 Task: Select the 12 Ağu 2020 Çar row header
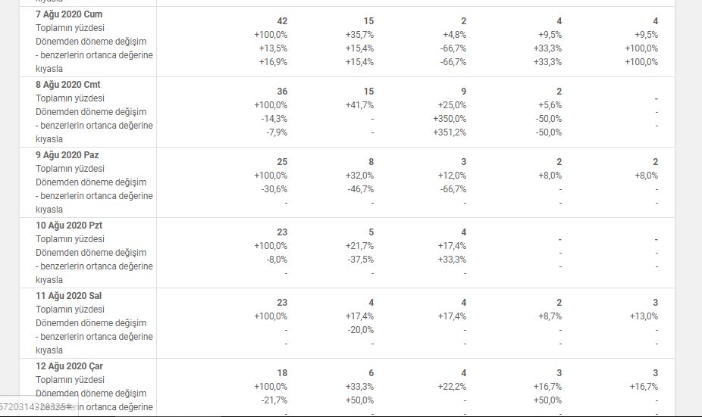pos(70,366)
